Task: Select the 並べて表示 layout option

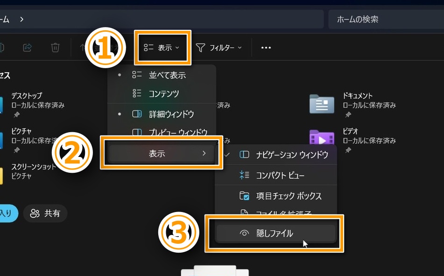Action: [167, 75]
